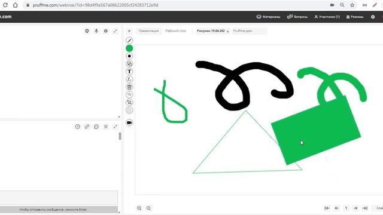Go to the last slide
The height and width of the screenshot is (215, 383).
[x=364, y=208]
